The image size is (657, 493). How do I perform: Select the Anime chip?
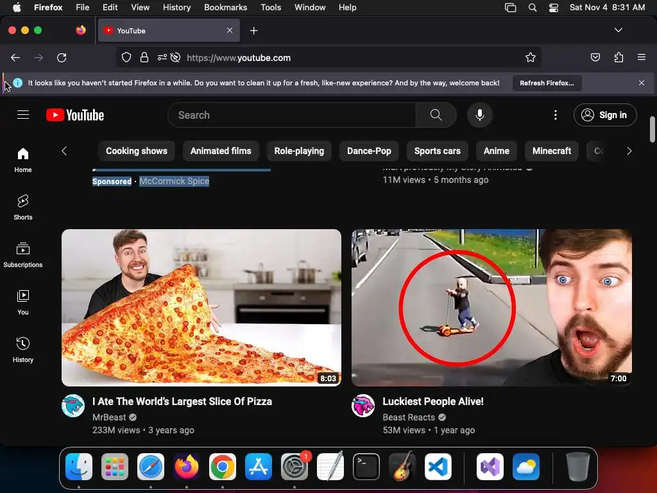click(497, 151)
